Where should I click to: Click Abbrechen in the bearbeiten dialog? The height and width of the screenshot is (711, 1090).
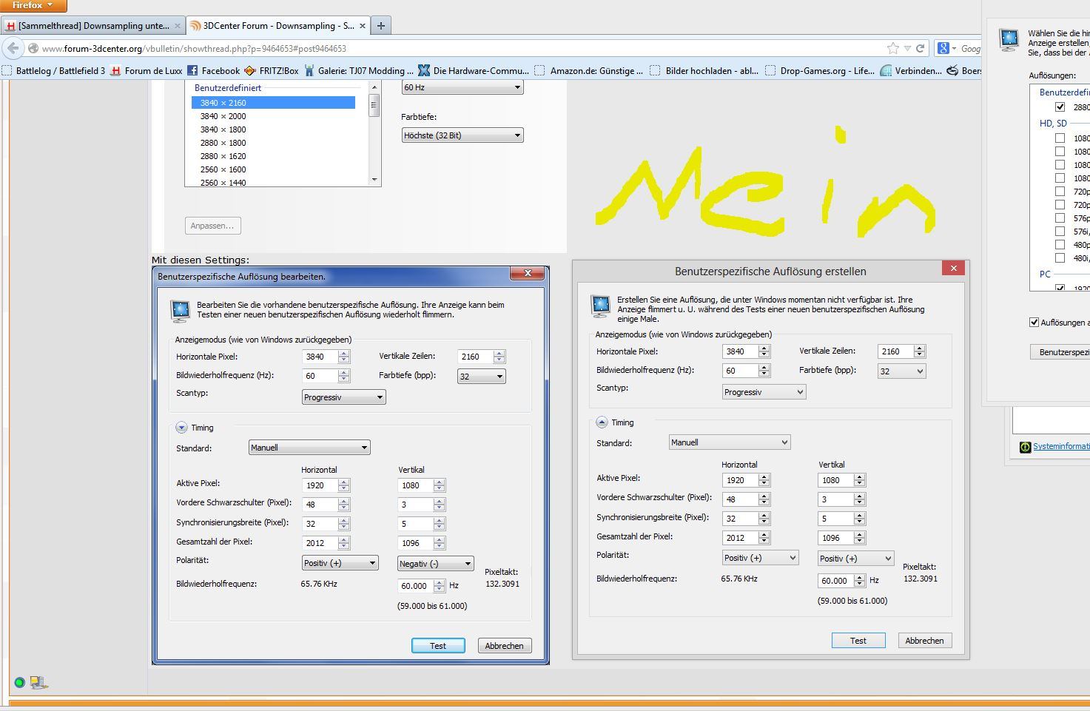click(504, 646)
